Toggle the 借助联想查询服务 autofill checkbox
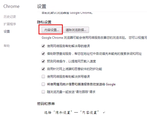The height and width of the screenshot is (115, 147). point(43,54)
